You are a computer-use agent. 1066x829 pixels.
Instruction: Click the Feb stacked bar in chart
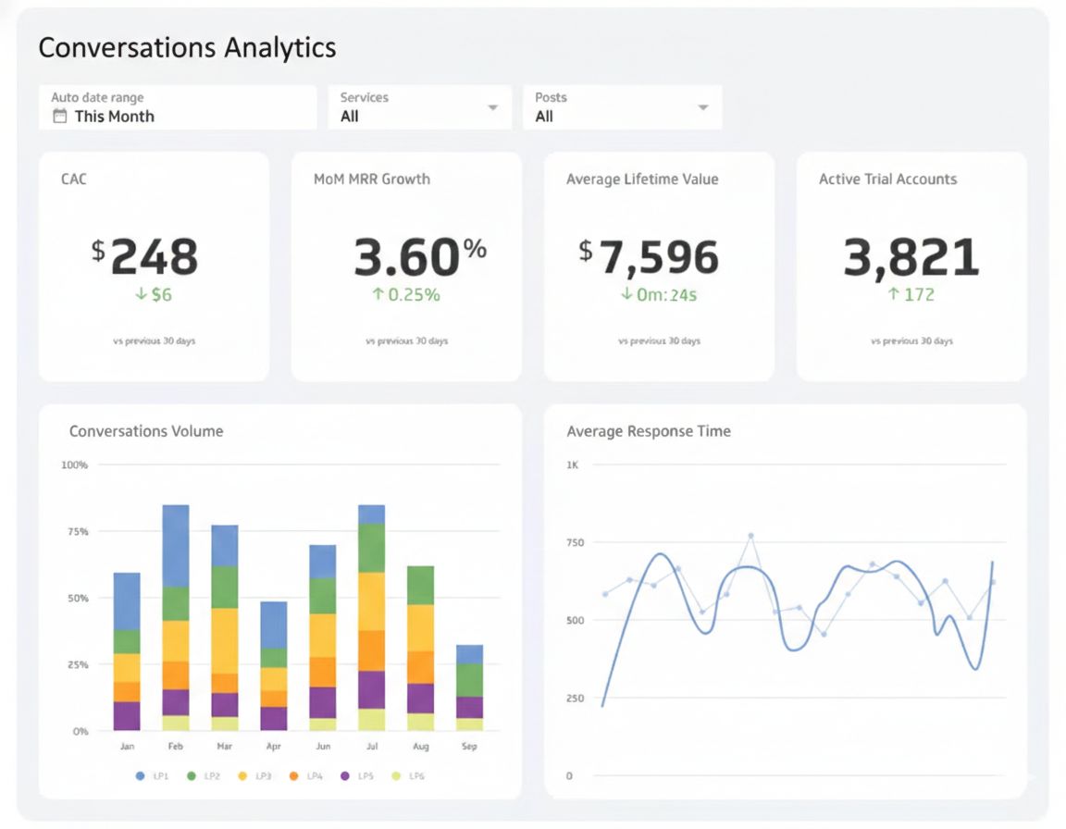pos(176,617)
